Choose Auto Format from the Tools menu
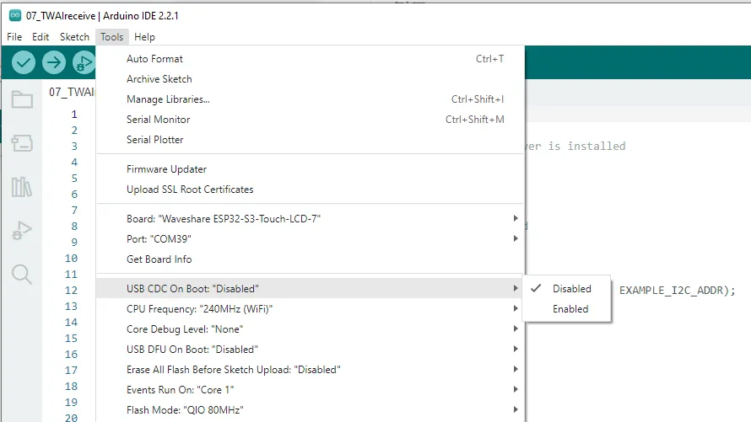The height and width of the screenshot is (422, 751). (x=154, y=59)
